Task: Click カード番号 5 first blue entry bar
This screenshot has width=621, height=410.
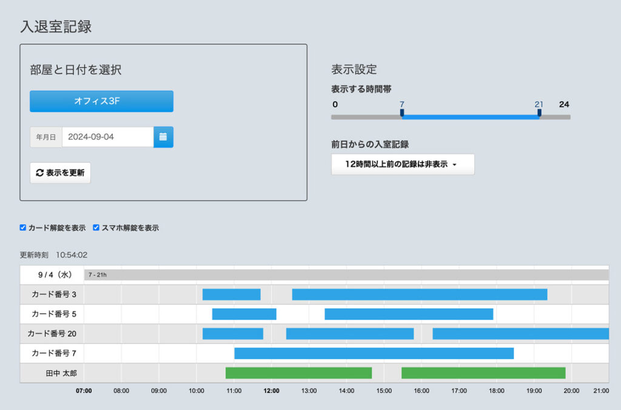Action: (x=244, y=314)
